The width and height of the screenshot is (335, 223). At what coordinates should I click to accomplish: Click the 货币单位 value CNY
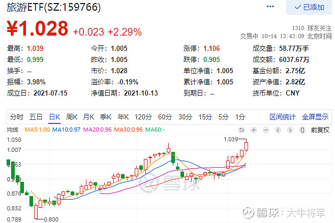point(293,93)
